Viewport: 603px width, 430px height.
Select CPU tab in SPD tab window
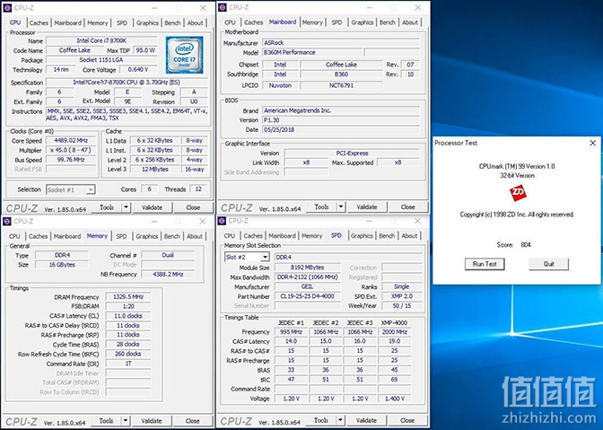pos(230,236)
